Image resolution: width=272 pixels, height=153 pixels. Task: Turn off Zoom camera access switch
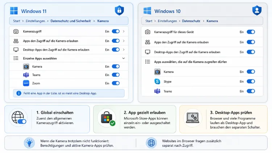pos(116,83)
